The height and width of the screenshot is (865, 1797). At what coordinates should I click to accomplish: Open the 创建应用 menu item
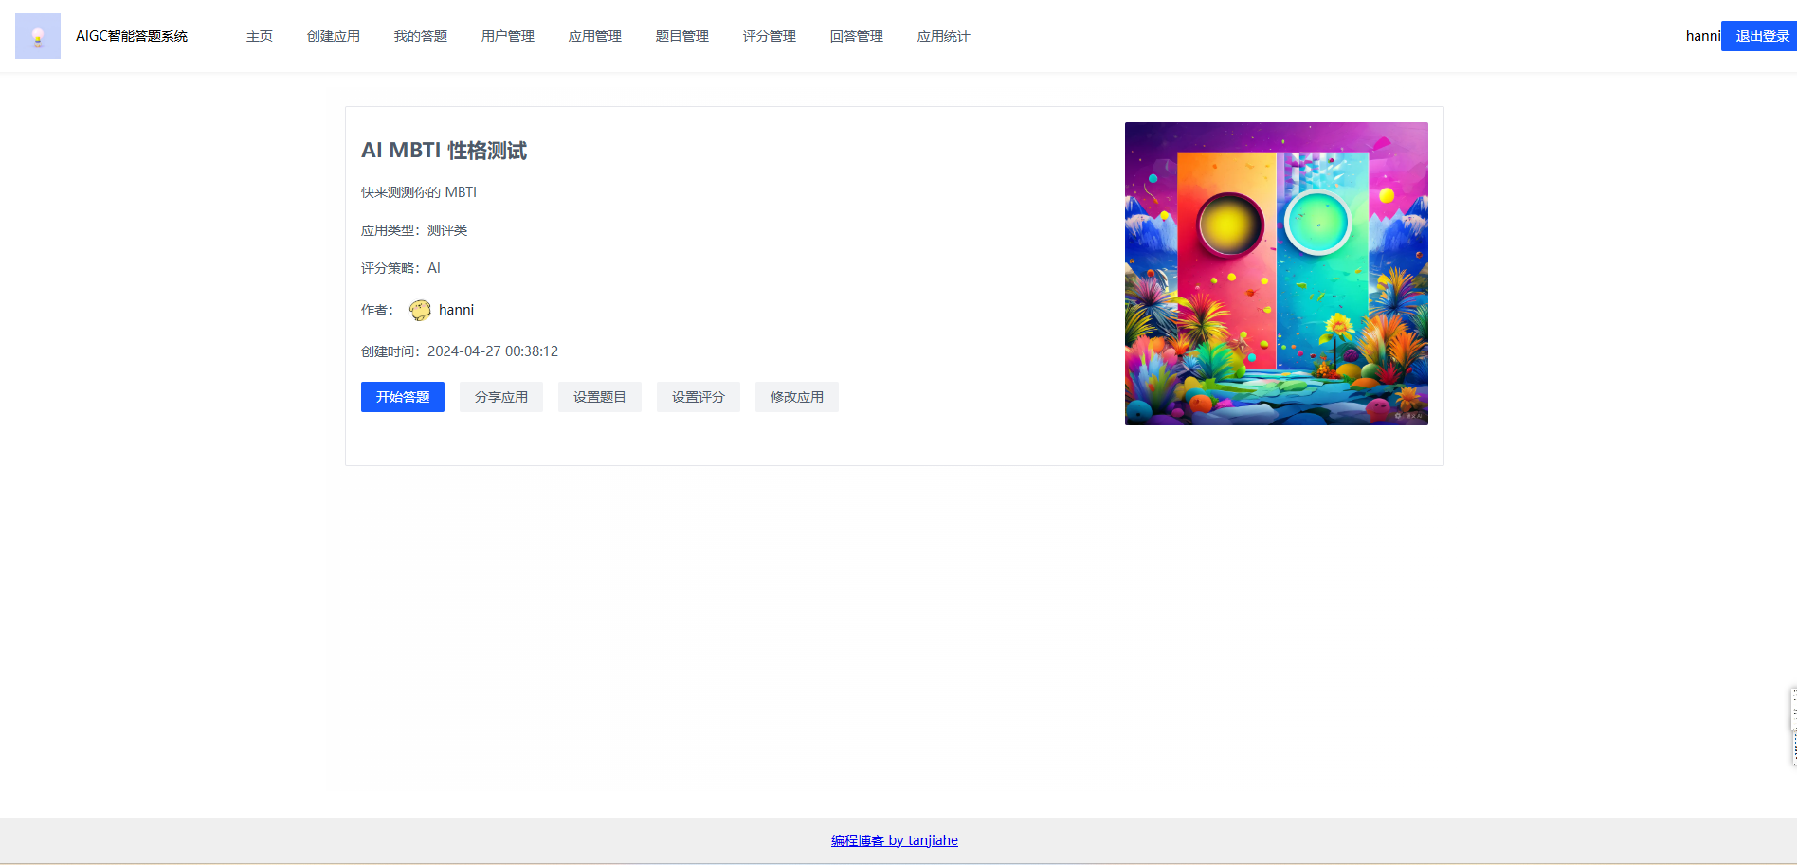coord(334,36)
